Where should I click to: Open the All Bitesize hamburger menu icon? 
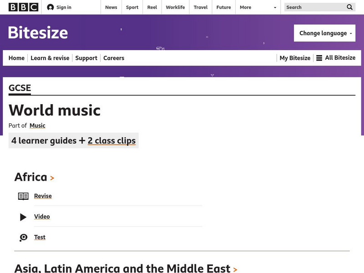pos(319,58)
